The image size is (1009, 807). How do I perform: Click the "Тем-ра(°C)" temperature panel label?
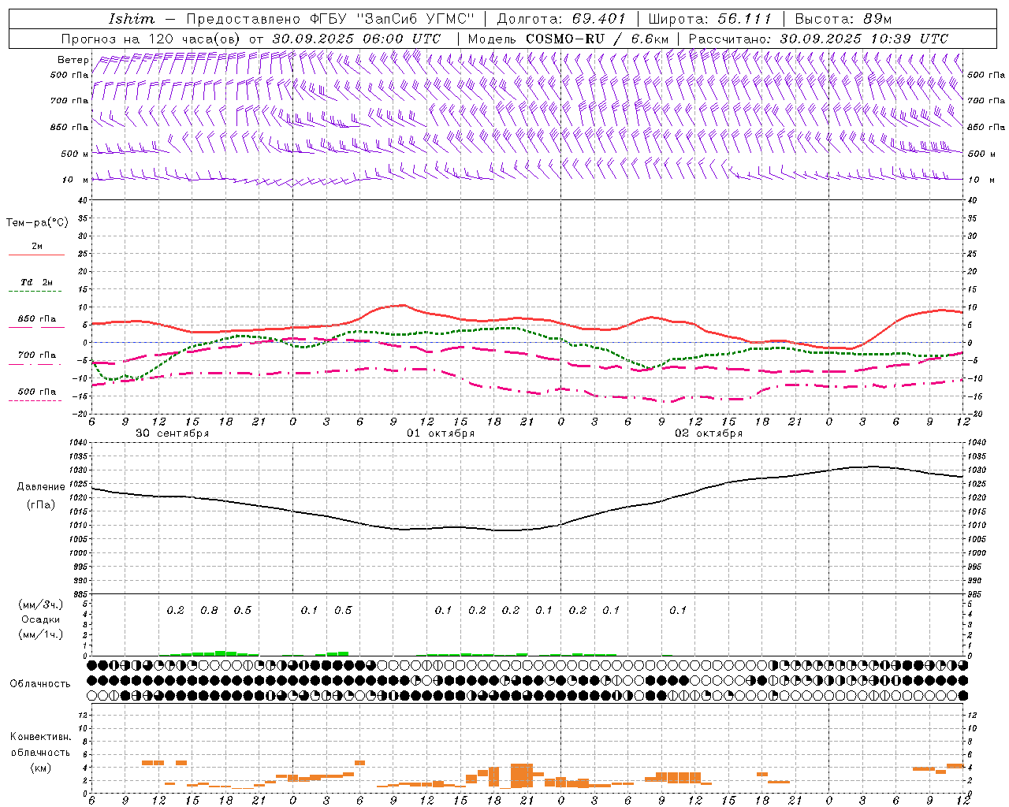coord(37,223)
